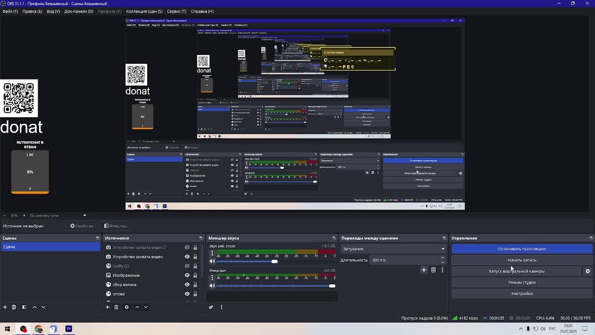Image resolution: width=595 pixels, height=335 pixels.
Task: Show the Uplify (2) source
Action: click(x=187, y=266)
